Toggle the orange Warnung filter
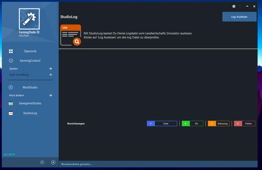Viewport: 262px width, 170px height. [219, 123]
